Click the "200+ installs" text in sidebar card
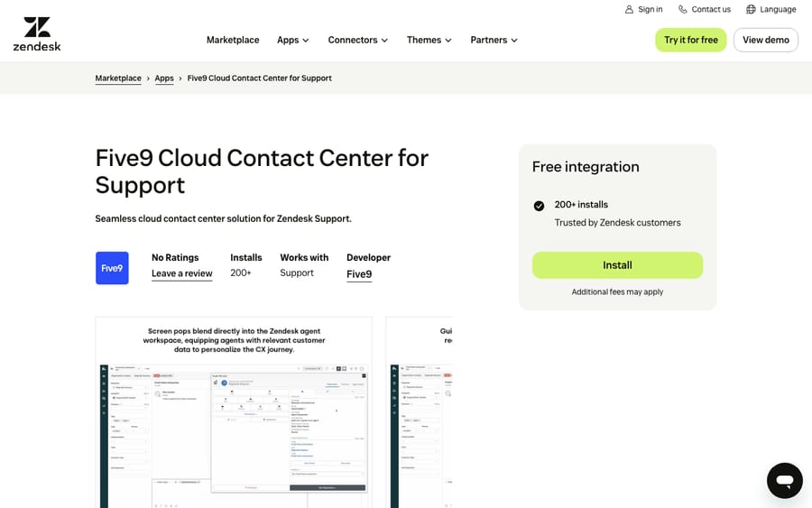The image size is (812, 508). 581,205
